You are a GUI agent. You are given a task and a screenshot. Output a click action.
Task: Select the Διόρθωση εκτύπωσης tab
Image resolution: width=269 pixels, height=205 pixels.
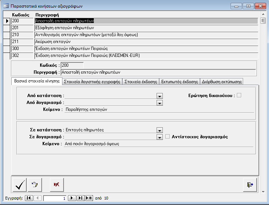[222, 82]
